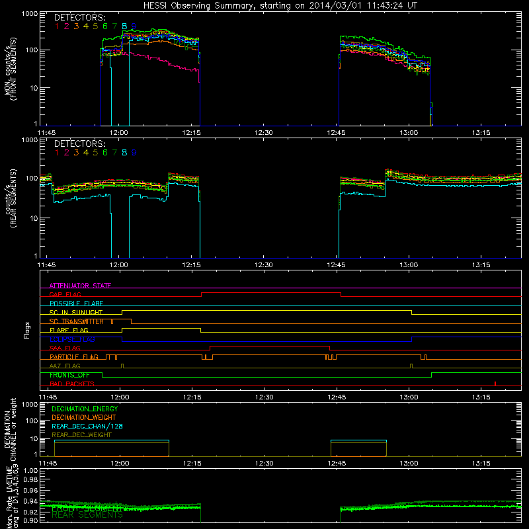Click the REAR_DEC_WEIGHT legend entry
This screenshot has height=529, width=529.
(81, 435)
